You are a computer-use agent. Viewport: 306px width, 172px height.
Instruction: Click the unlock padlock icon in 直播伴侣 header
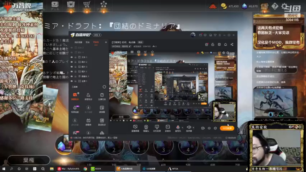click(x=213, y=44)
